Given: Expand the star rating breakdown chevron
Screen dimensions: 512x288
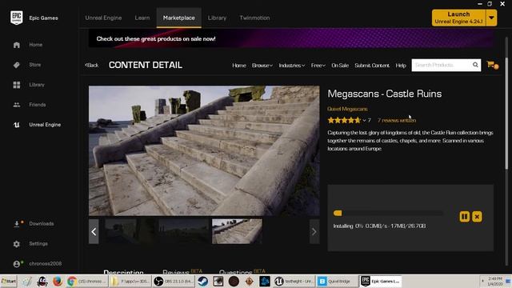Looking at the screenshot, I should tap(364, 121).
